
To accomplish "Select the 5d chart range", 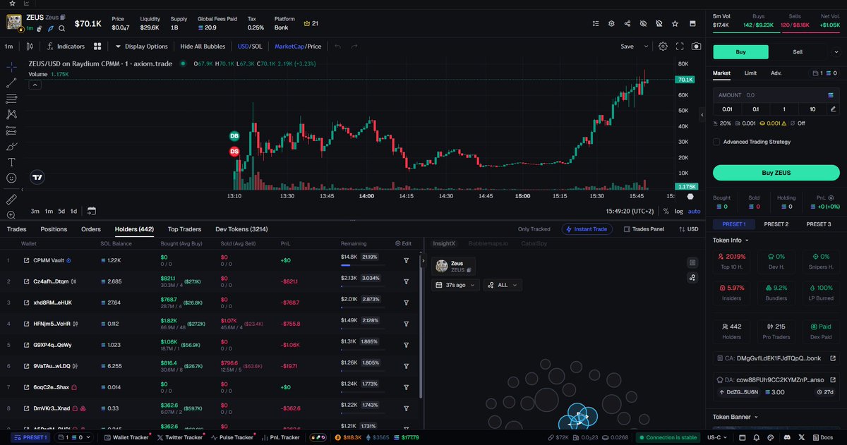I will tap(61, 211).
